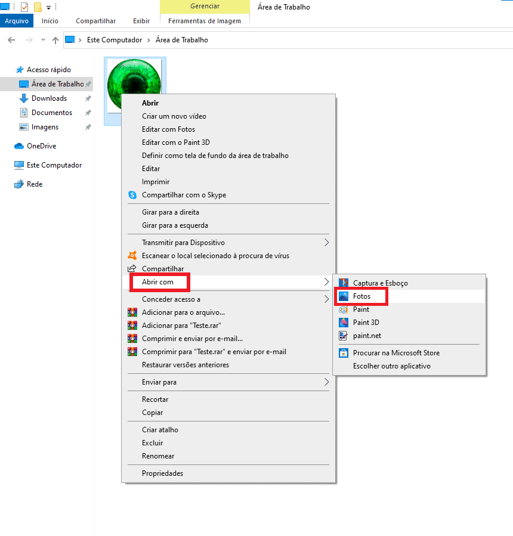The width and height of the screenshot is (513, 536).
Task: Unpin Área de Trabalho from Acesso rápido
Action: [x=88, y=83]
